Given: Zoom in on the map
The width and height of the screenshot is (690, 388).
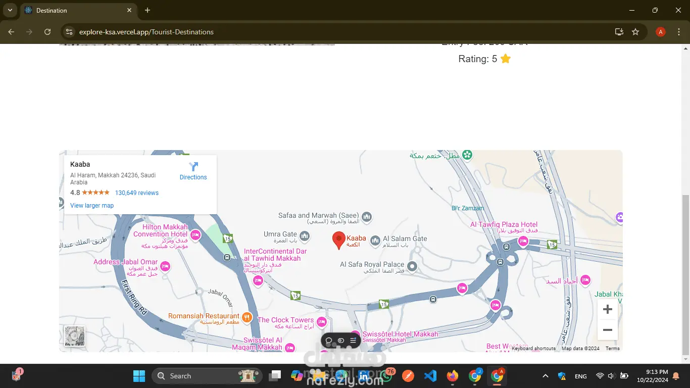Looking at the screenshot, I should 607,309.
